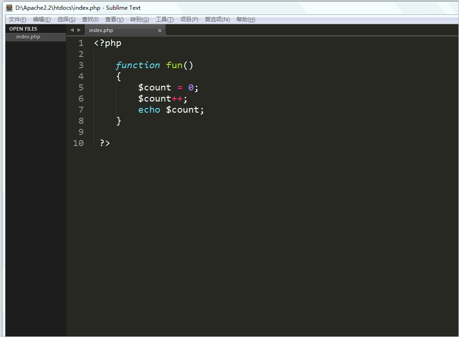
Task: Click line number 10 in gutter
Action: (78, 143)
